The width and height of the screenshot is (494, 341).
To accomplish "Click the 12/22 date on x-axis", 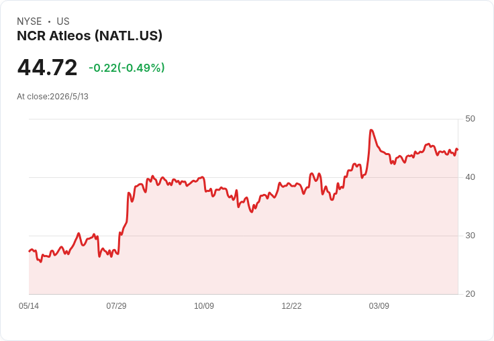I will pyautogui.click(x=291, y=306).
